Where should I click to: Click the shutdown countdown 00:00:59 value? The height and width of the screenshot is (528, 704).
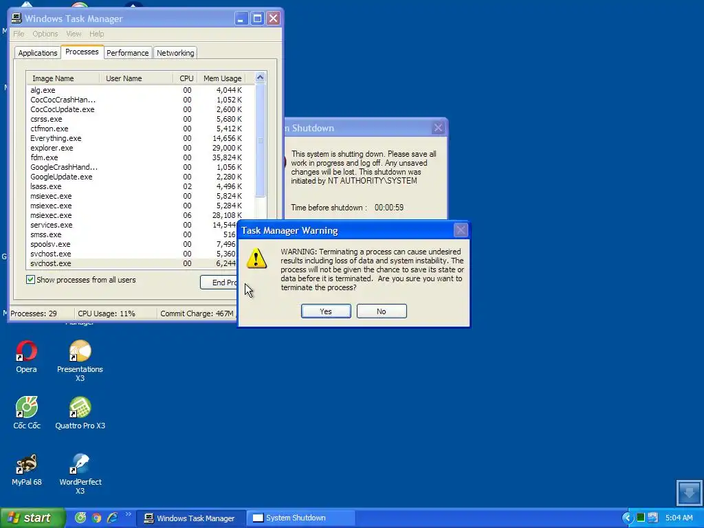tap(389, 208)
